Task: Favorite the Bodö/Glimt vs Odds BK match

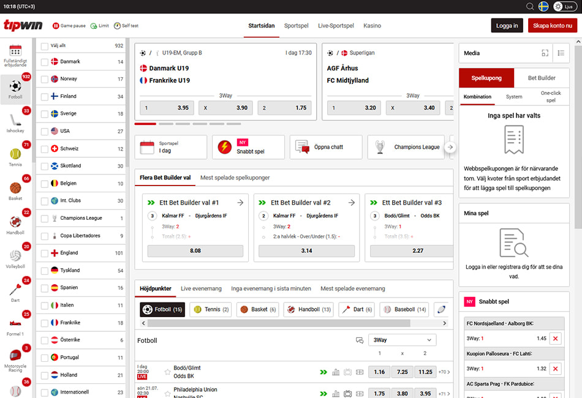Action: coord(167,372)
